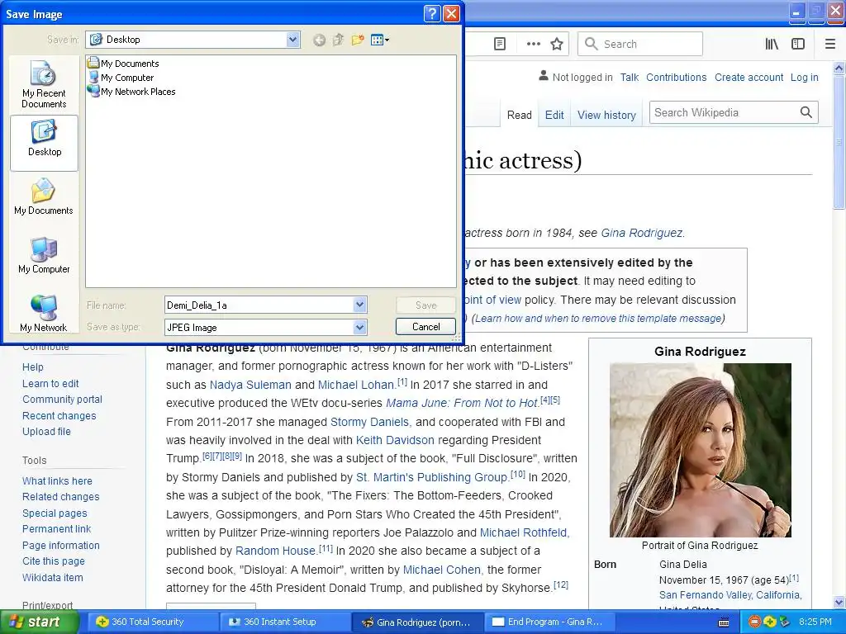
Task: Open the Mama June: From Not to Hot link
Action: (x=463, y=403)
